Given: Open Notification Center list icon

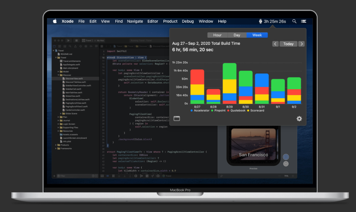Looking at the screenshot, I should click(x=304, y=21).
